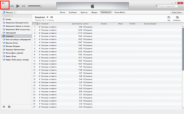Image resolution: width=184 pixels, height=114 pixels.
Task: Click М.Зощенко artist in row 10
Action: click(88, 55)
